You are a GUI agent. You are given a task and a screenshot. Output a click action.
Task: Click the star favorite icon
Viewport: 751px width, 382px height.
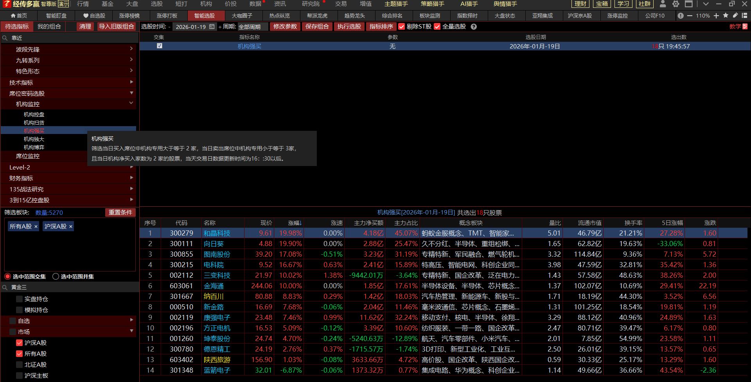[x=726, y=16]
